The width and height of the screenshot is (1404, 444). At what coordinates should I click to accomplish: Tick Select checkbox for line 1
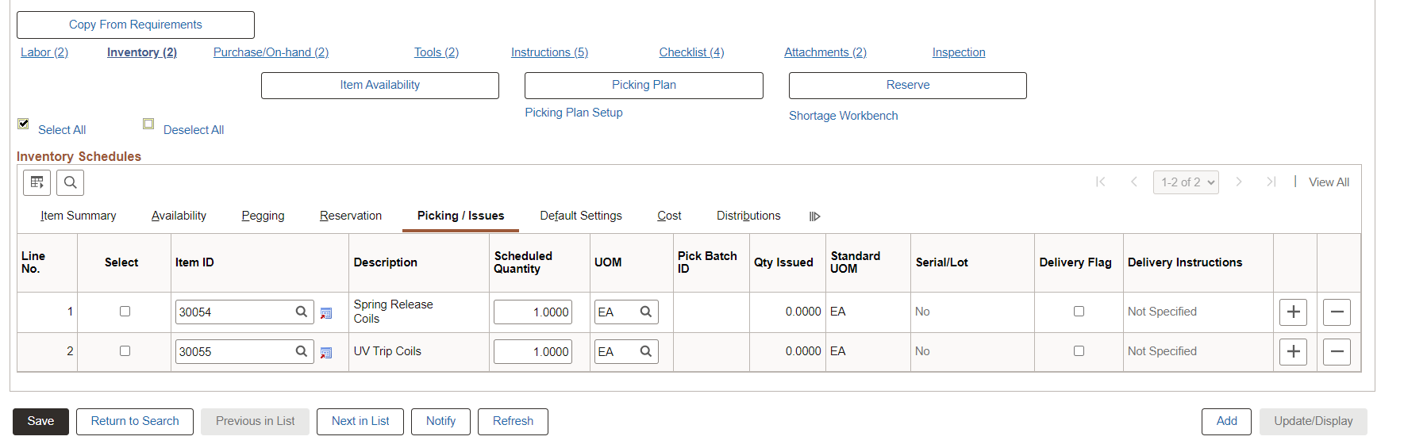125,311
